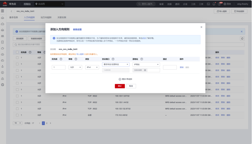Viewport: 252px width, 144px height.
Task: Check the row with 172.16.0.48/32
Action: (17, 115)
